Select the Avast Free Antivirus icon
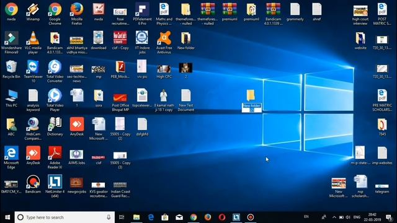 [164, 43]
